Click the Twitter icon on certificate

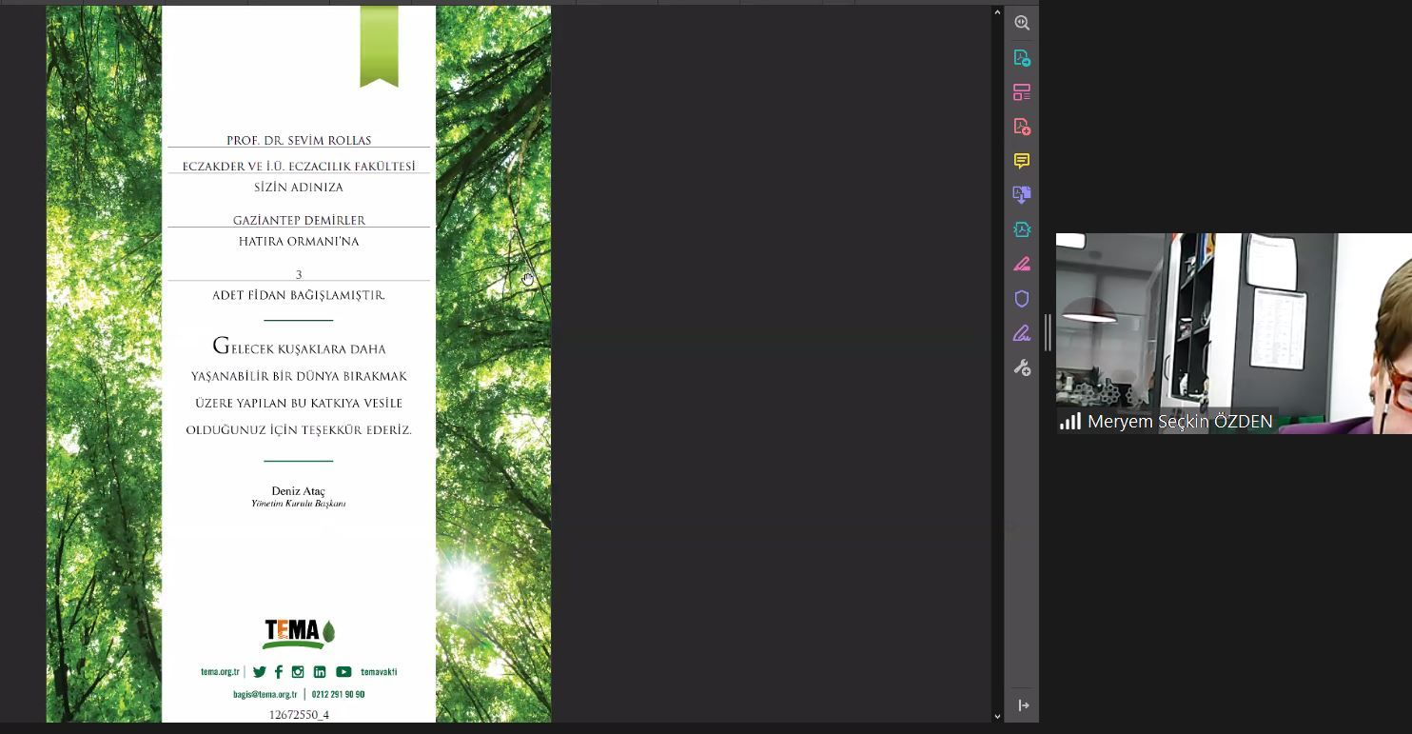259,672
